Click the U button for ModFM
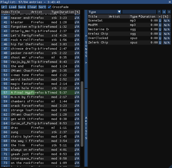The height and width of the screenshot is (168, 172). coord(160,25)
